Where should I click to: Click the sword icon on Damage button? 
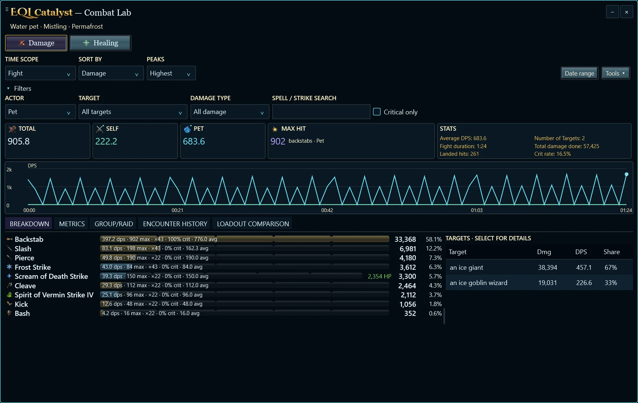[22, 43]
